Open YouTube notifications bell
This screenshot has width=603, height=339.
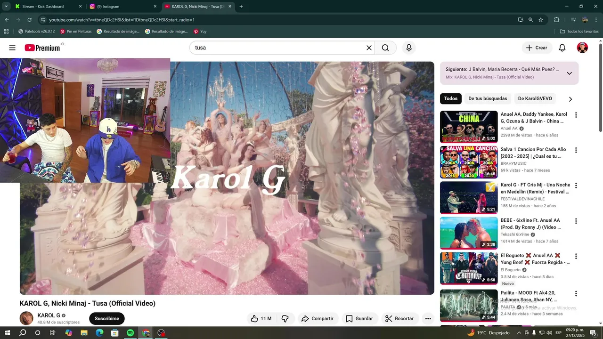point(562,48)
